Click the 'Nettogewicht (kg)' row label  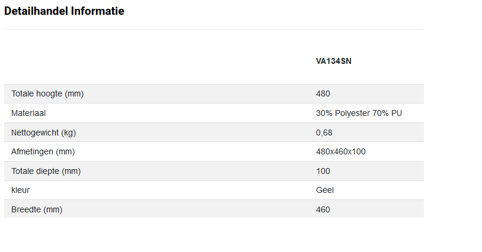[x=44, y=133]
